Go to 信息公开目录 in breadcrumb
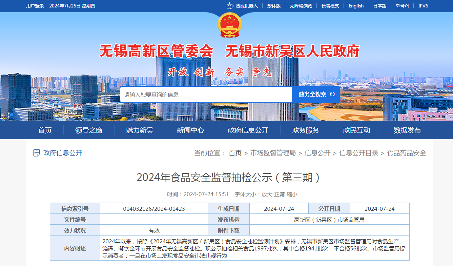This screenshot has height=266, width=453. 359,153
